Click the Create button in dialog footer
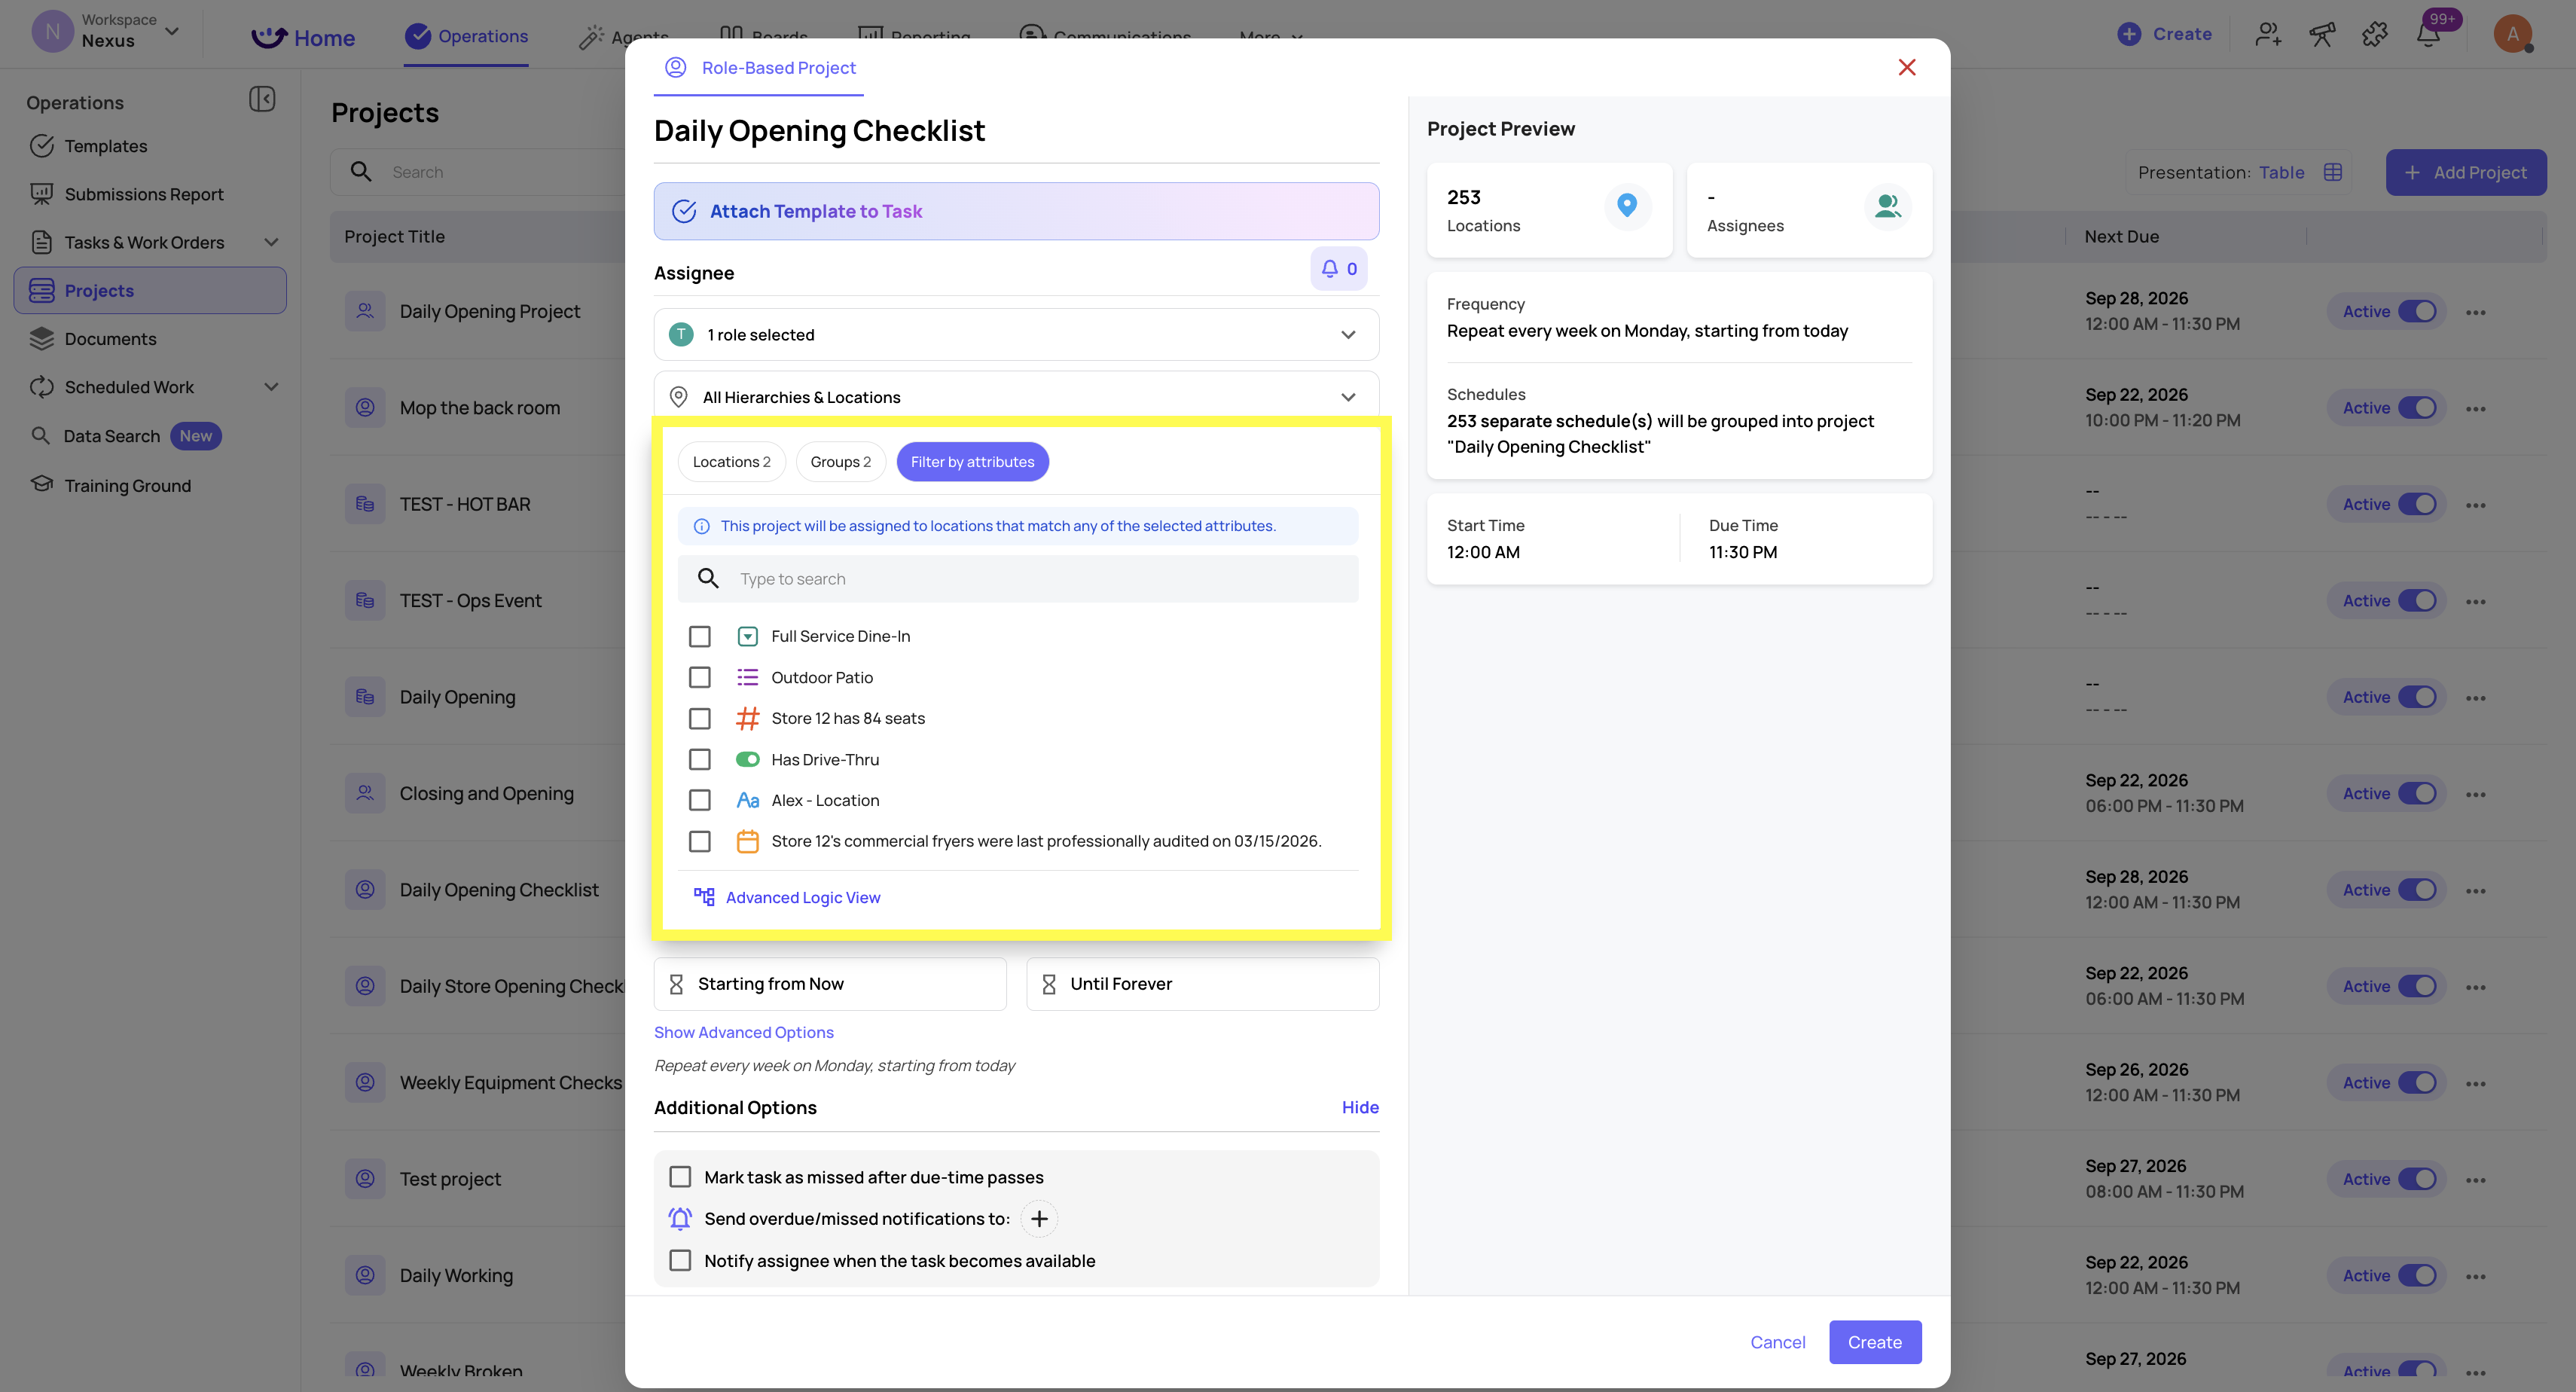The width and height of the screenshot is (2576, 1392). tap(1875, 1342)
